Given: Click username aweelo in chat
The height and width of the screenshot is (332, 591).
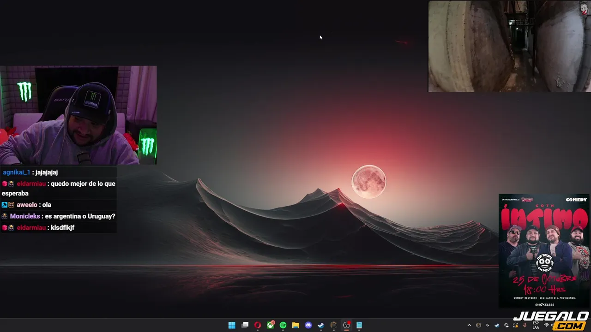Looking at the screenshot, I should click(27, 205).
